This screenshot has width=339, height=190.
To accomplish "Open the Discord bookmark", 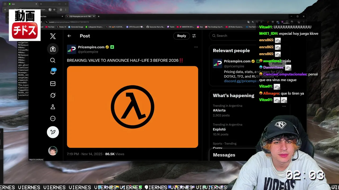I will (x=135, y=27).
